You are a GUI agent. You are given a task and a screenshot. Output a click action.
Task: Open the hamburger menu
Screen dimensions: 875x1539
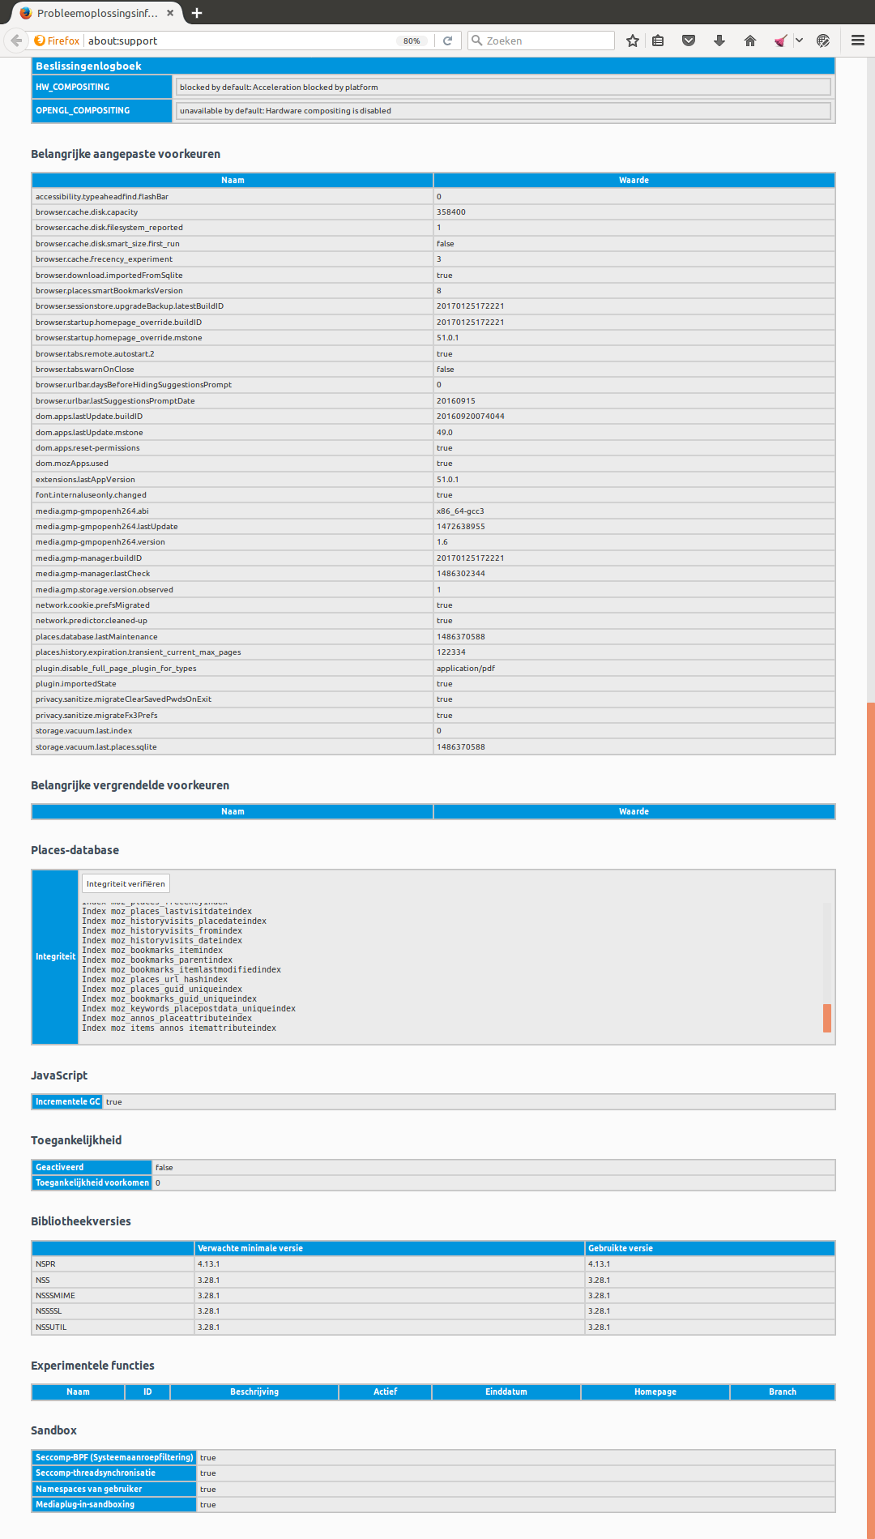(x=858, y=41)
